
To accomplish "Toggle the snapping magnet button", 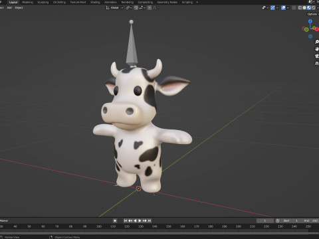I will pos(136,8).
